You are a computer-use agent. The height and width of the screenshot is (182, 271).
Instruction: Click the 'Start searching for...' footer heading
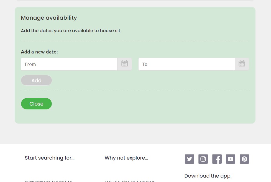[x=50, y=158]
